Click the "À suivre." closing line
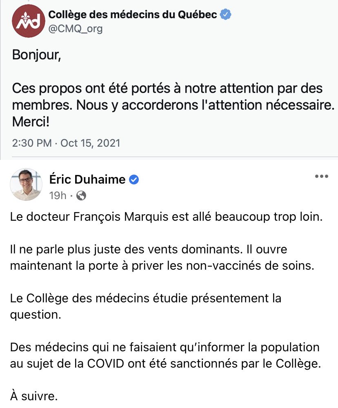Image resolution: width=338 pixels, height=408 pixels. coord(33,396)
